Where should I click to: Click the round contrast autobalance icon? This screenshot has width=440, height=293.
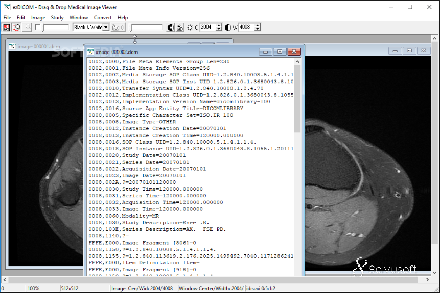coord(170,28)
